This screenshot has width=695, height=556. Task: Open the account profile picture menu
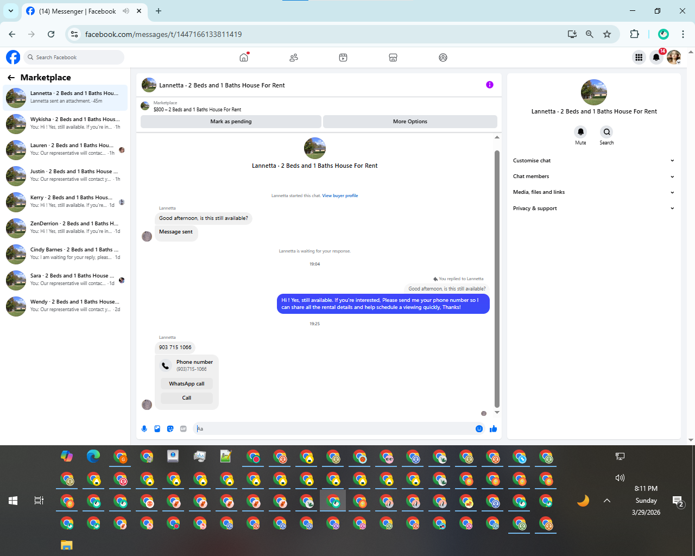(x=674, y=57)
